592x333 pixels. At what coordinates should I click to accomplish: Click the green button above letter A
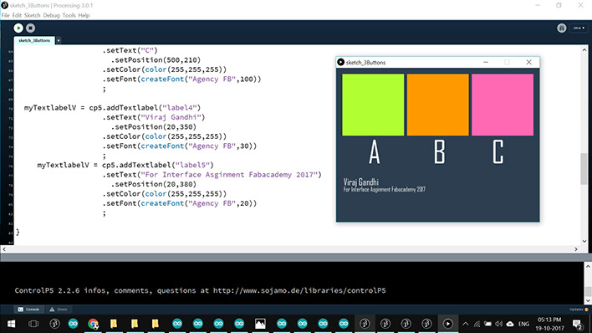click(373, 105)
